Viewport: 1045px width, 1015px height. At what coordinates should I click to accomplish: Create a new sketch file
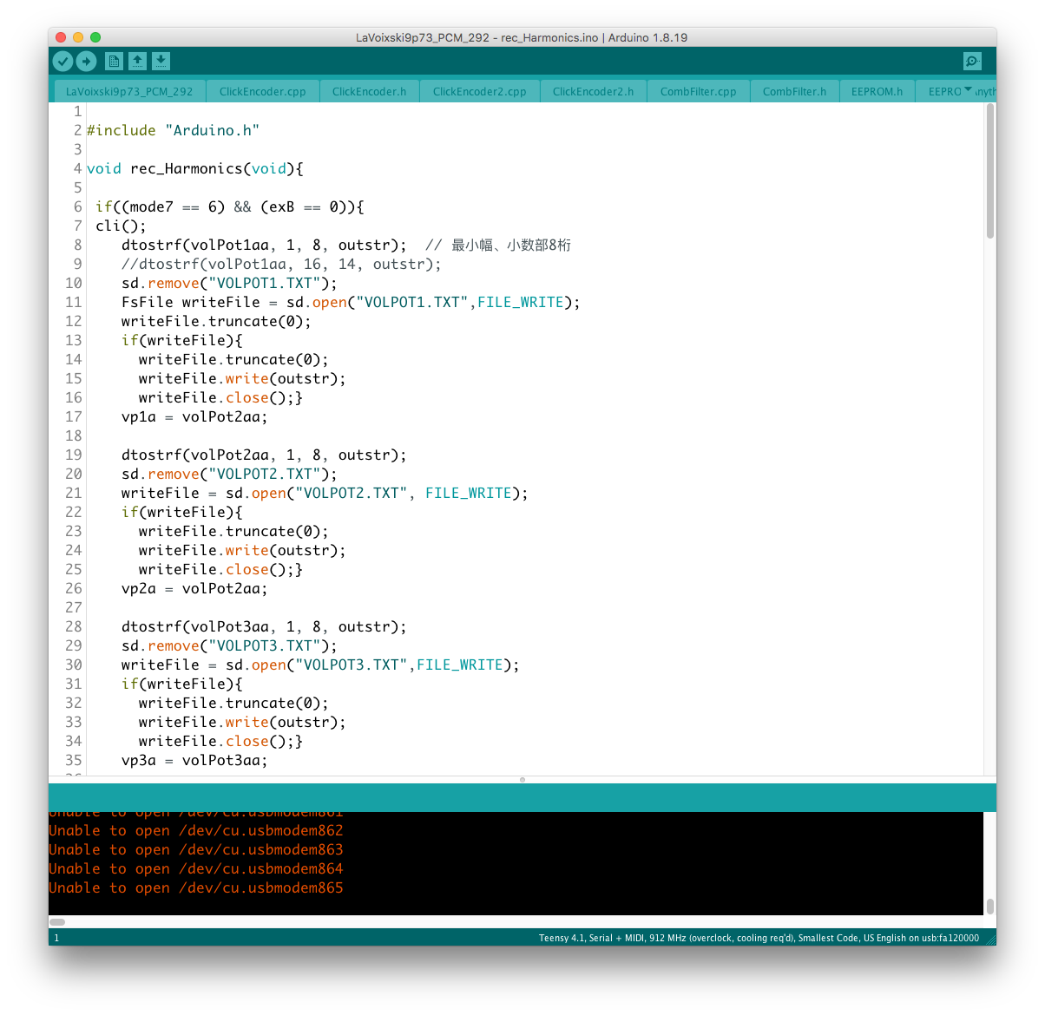click(x=114, y=61)
